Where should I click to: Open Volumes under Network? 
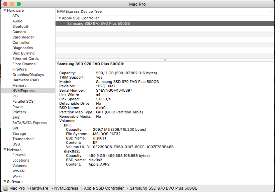point(20,166)
